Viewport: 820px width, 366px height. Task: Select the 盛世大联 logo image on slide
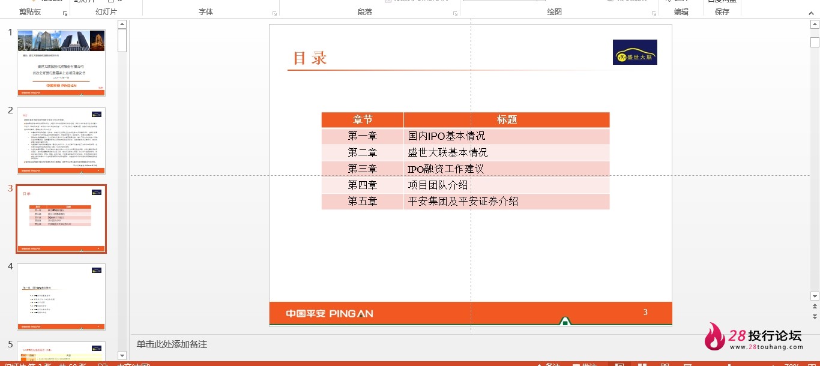[x=635, y=52]
